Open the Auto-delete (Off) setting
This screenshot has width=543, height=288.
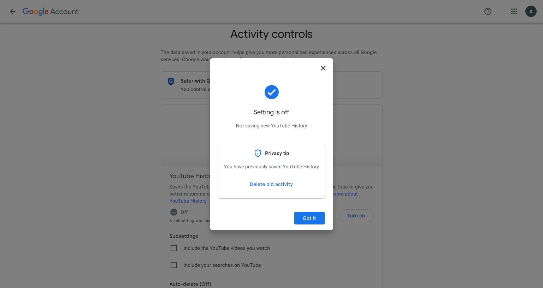190,284
